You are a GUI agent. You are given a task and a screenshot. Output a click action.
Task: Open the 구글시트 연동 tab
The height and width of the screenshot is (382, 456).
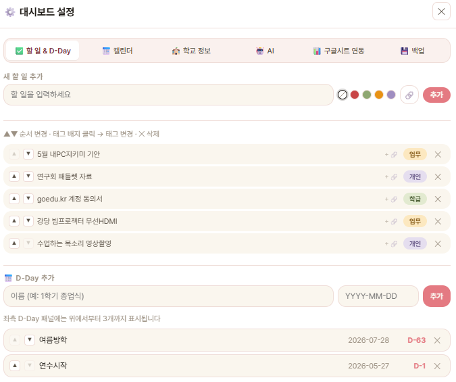click(339, 51)
